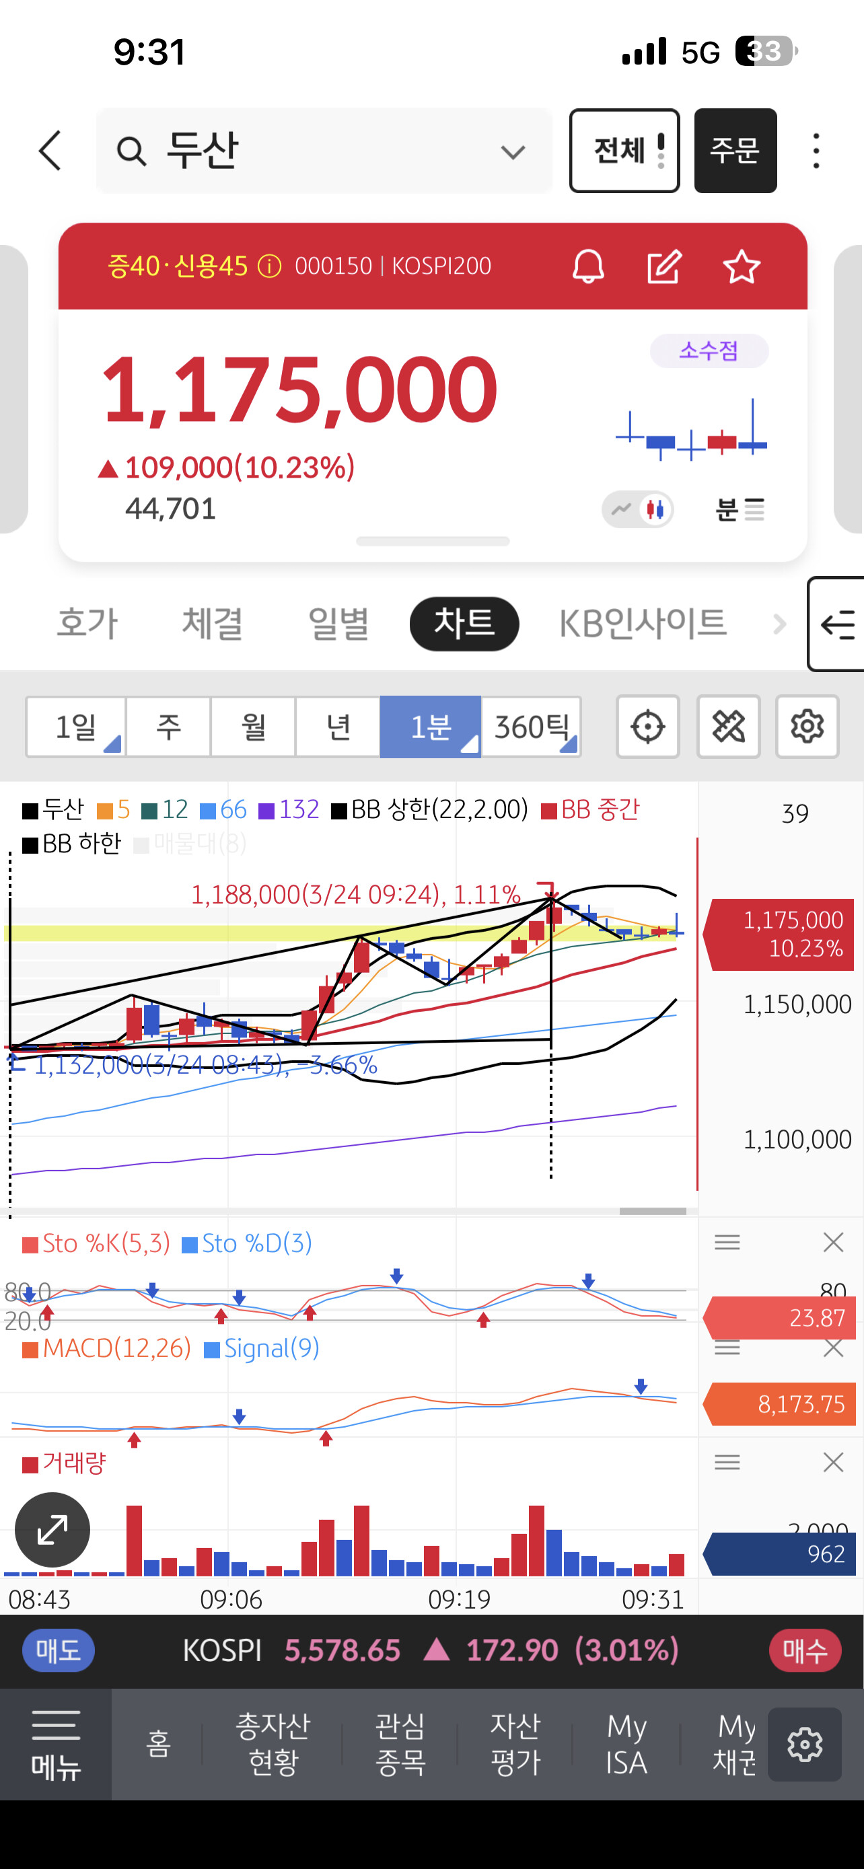
Task: Open the KB인사이트 tab
Action: (643, 624)
